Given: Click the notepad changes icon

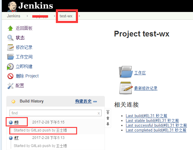Looking at the screenshot, I should pos(10,48).
